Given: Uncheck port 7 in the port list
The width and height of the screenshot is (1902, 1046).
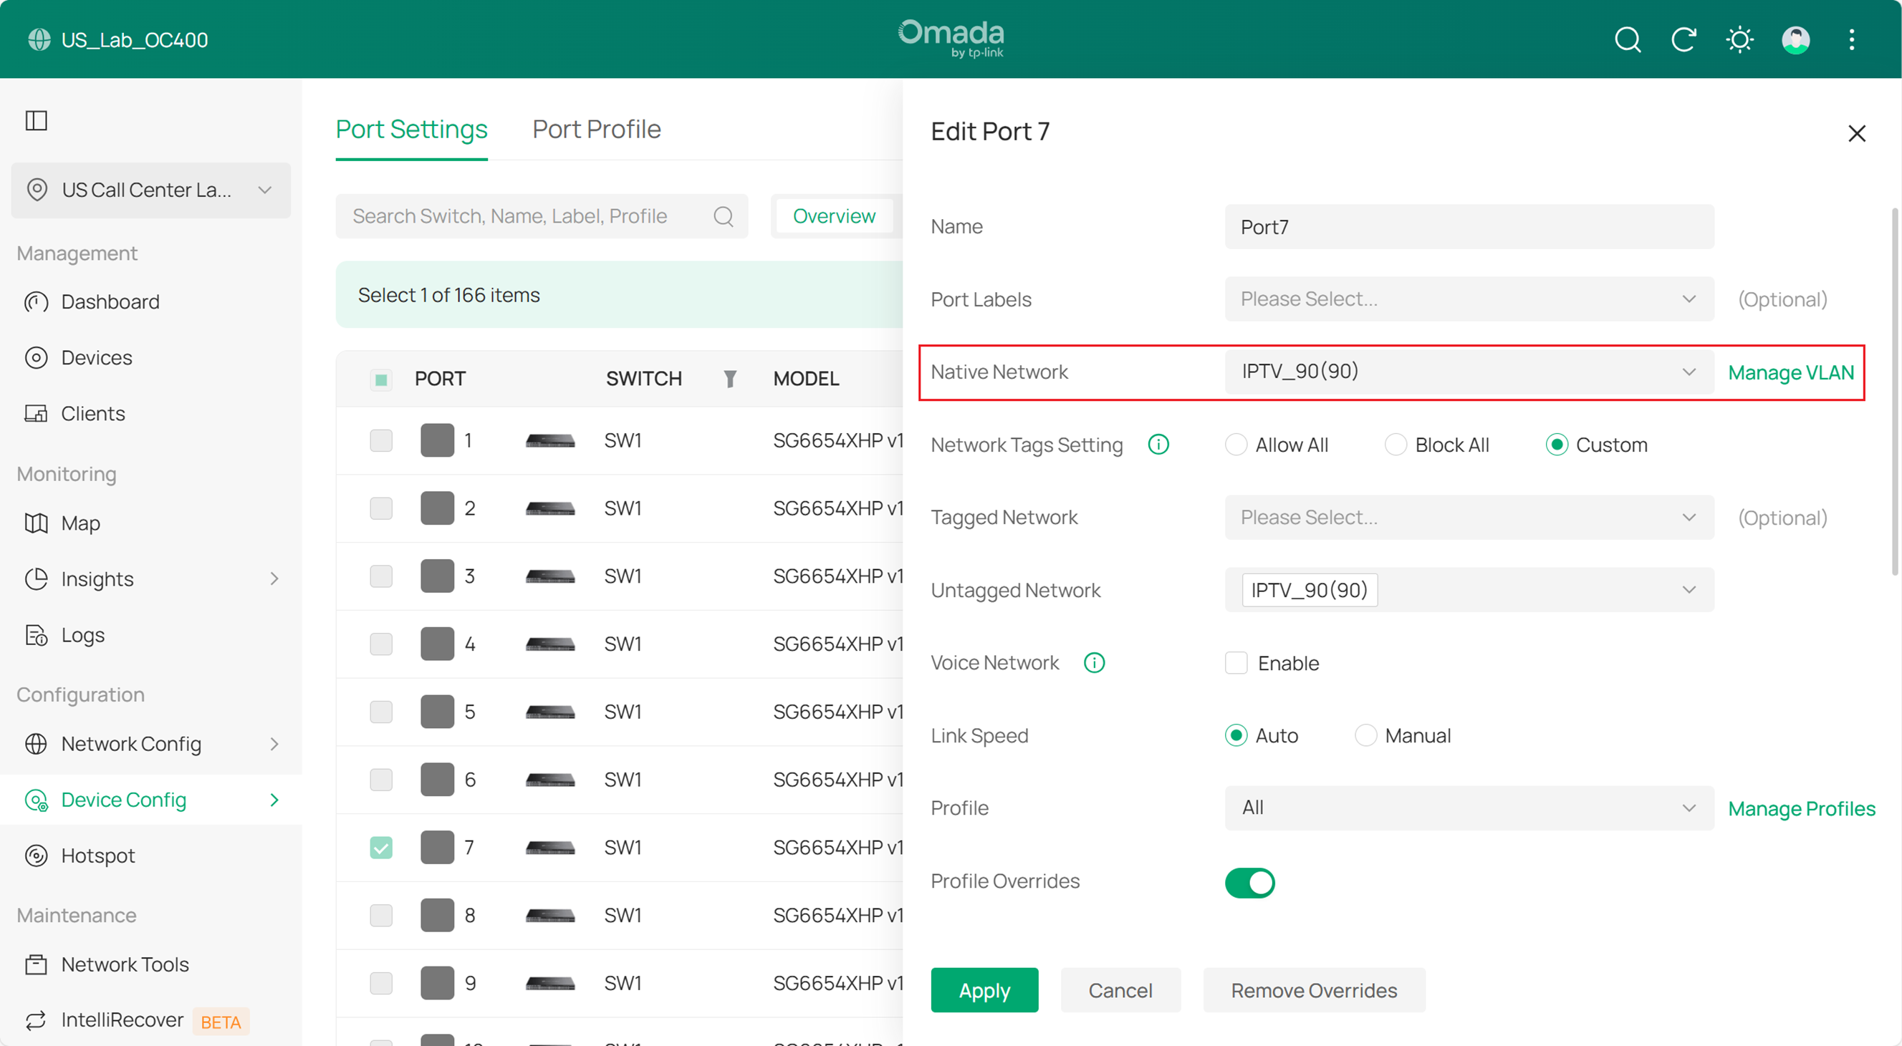Looking at the screenshot, I should click(x=381, y=848).
